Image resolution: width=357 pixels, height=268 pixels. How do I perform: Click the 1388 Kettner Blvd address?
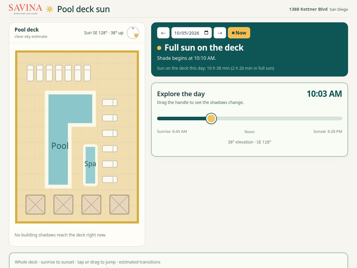tap(308, 9)
